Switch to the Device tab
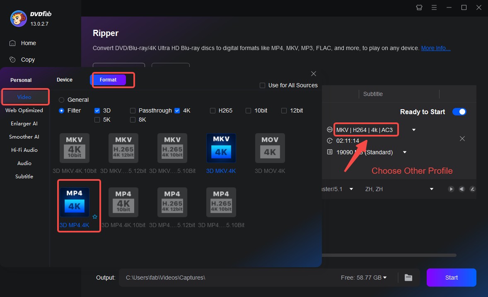 click(65, 80)
